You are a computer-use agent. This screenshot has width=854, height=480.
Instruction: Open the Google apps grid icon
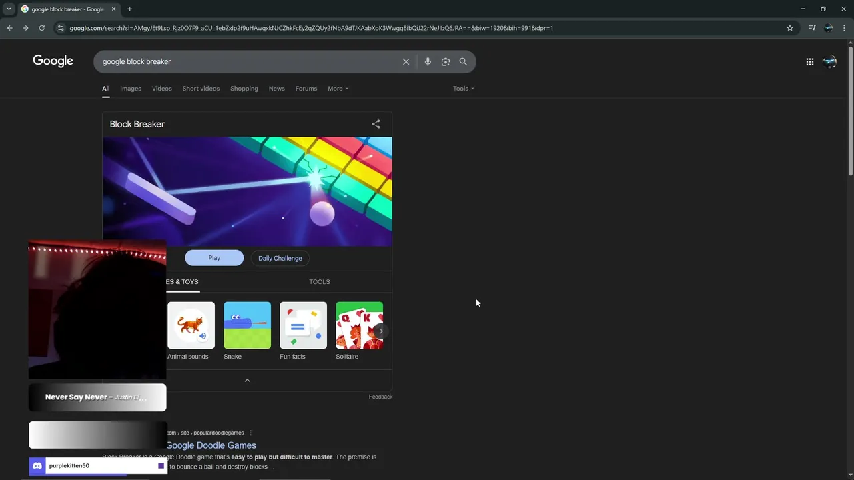tap(809, 61)
